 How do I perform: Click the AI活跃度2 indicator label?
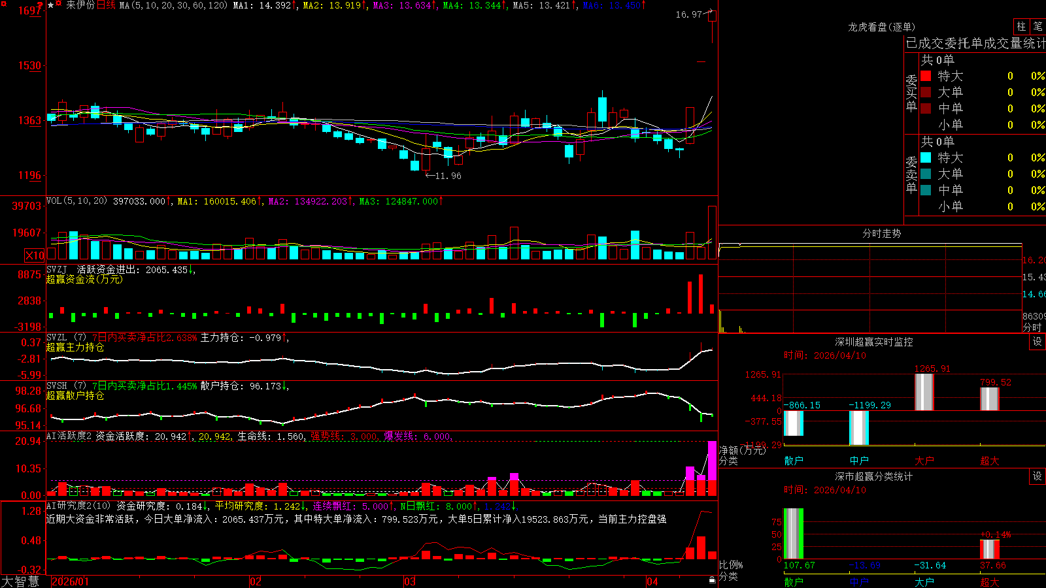69,436
